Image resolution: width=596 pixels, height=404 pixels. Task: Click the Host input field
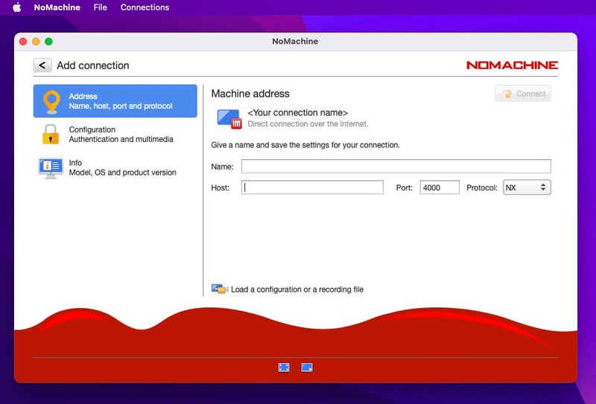[312, 187]
